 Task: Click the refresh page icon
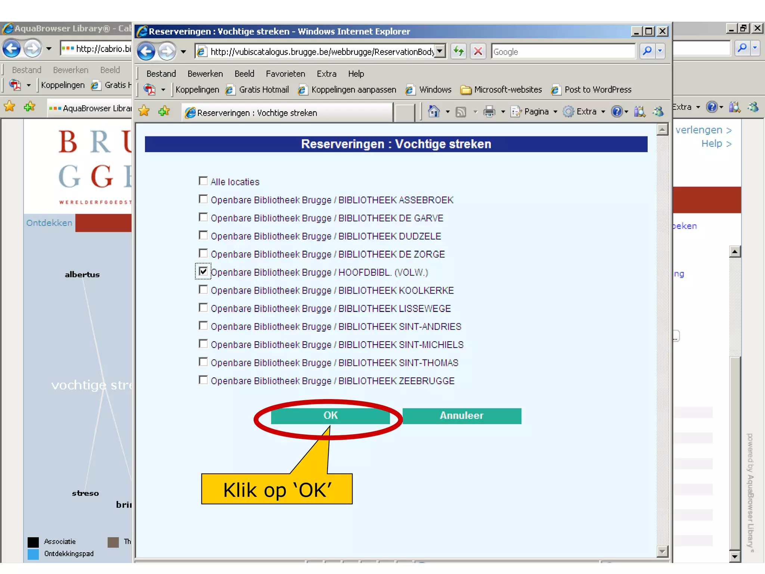459,51
